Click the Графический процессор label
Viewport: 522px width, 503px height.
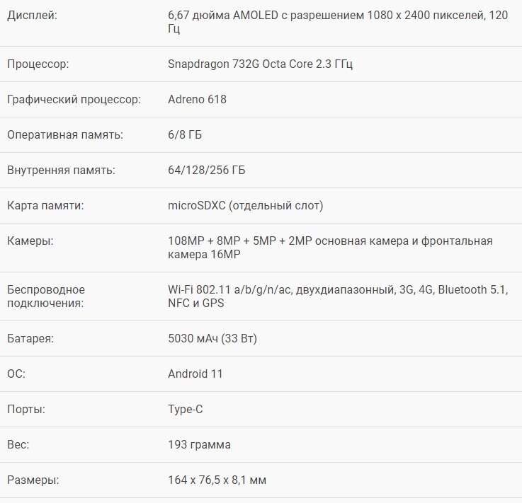point(74,100)
